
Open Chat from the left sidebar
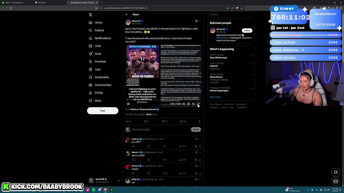(x=95, y=46)
